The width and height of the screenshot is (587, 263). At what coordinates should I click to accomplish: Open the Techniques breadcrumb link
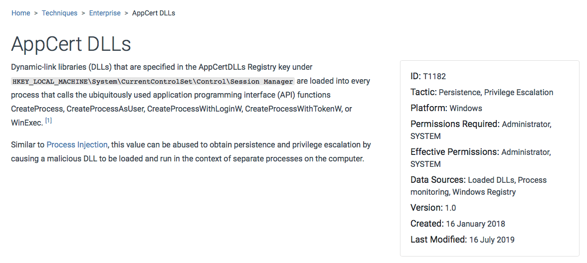(59, 13)
